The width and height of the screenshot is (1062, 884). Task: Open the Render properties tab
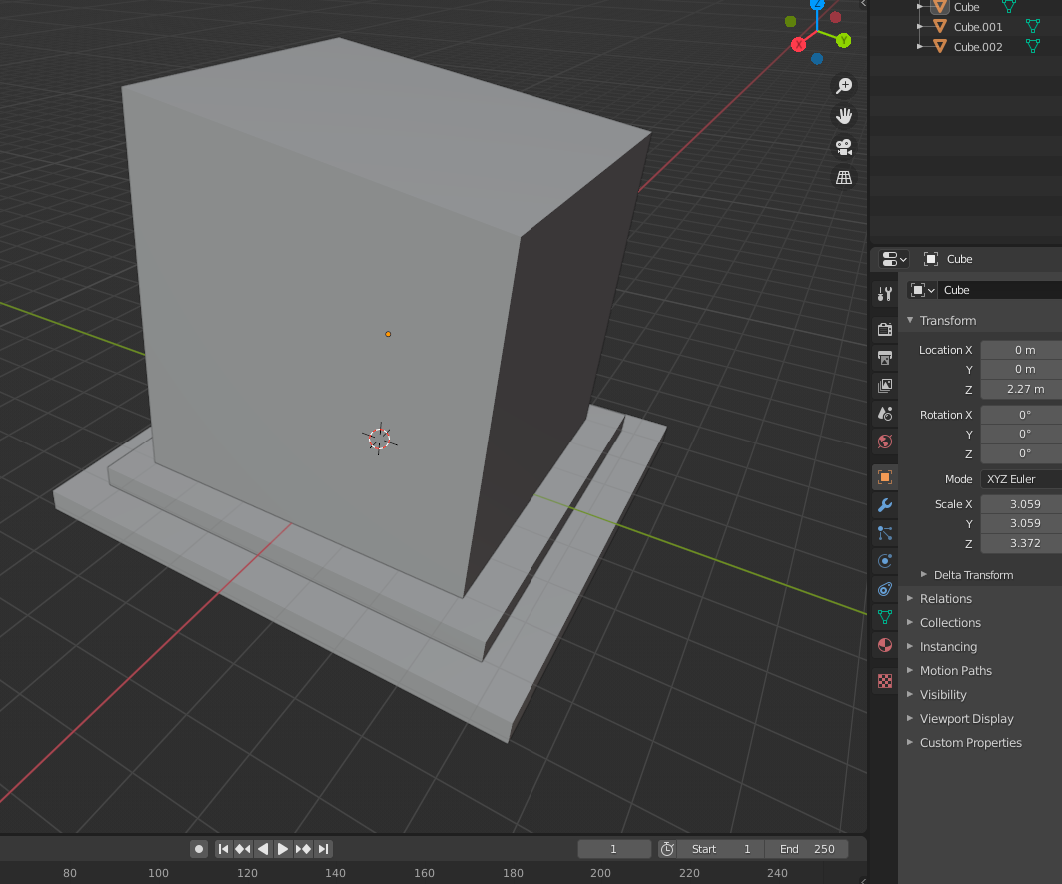coord(884,330)
